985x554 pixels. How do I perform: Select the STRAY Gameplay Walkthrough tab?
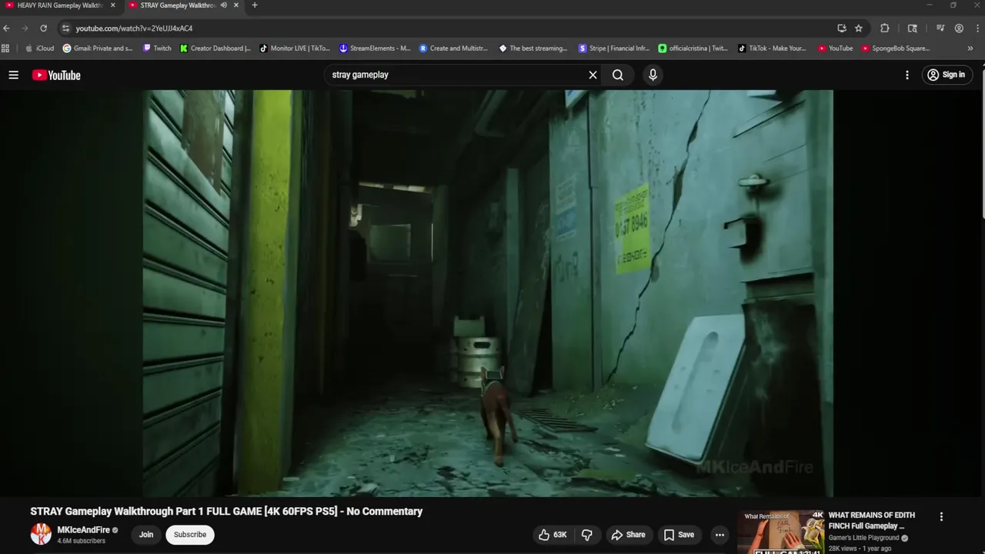177,5
